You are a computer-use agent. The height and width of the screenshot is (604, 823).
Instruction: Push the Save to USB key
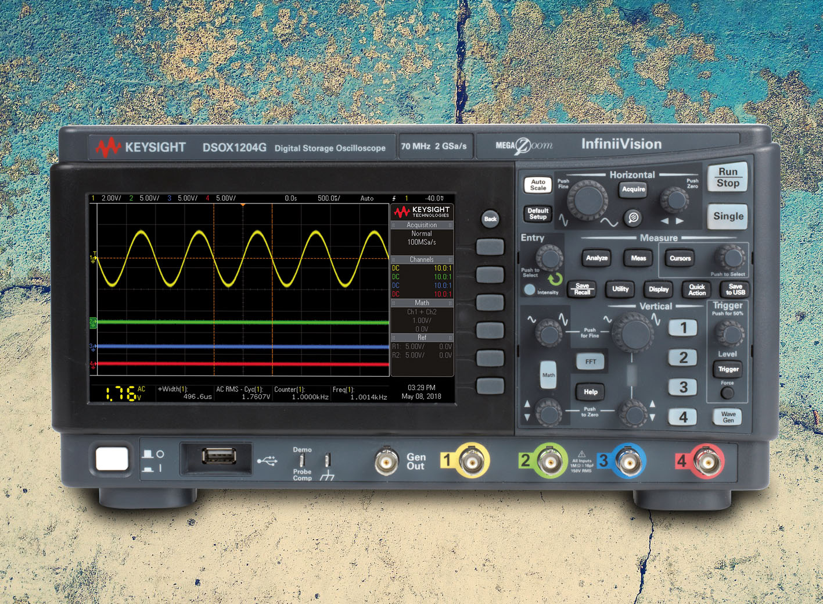coord(735,289)
